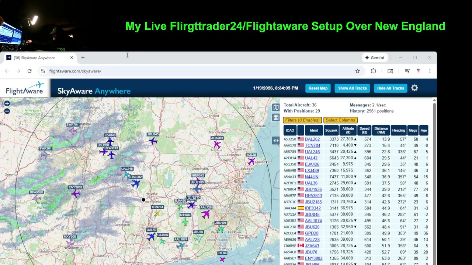Open the Gemini button in Chrome
Image resolution: width=472 pixels, height=265 pixels.
(x=375, y=58)
